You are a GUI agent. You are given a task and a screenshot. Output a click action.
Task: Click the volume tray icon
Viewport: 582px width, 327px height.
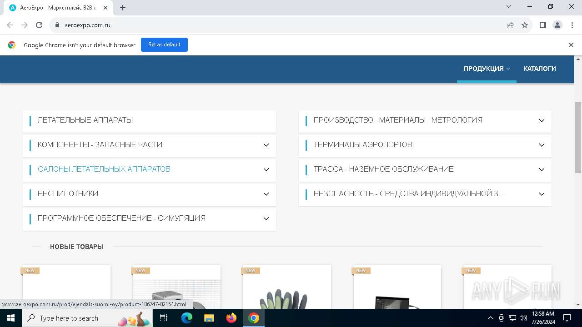[x=523, y=318]
